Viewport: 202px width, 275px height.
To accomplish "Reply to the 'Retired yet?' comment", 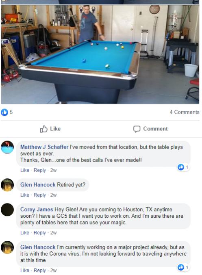I will point(40,195).
